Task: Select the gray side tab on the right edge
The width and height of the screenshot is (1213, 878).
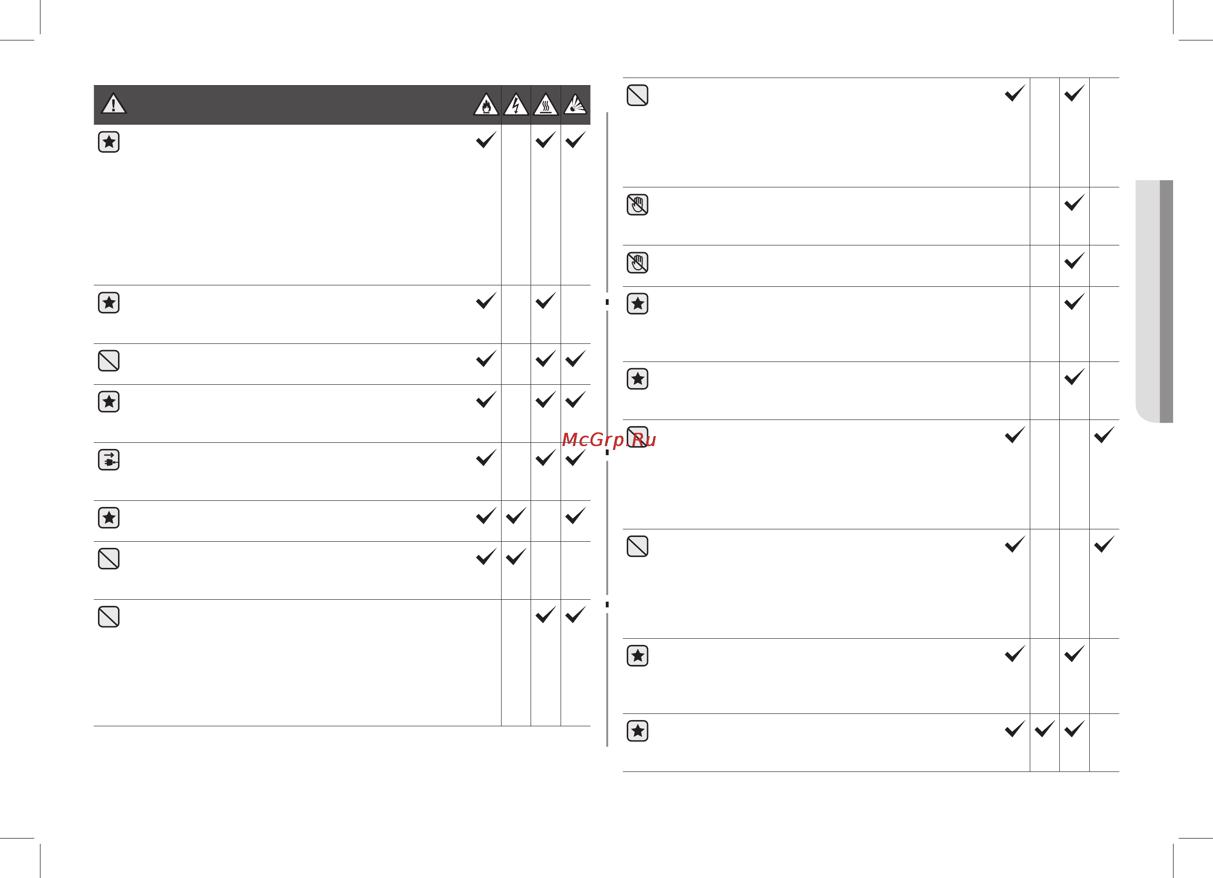Action: point(1154,301)
